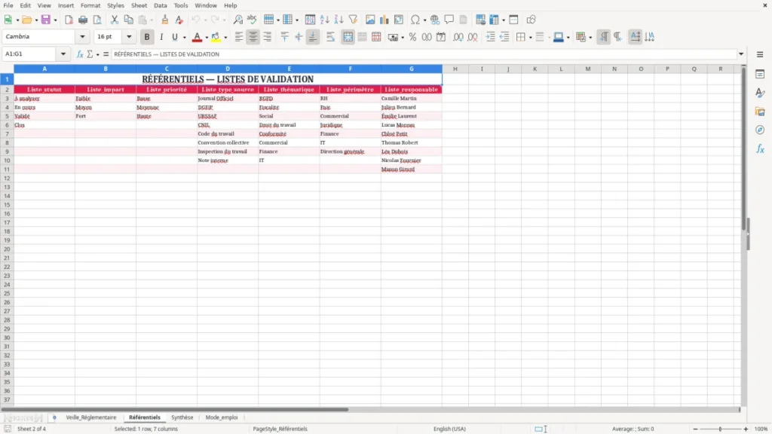Screen dimensions: 772x434
Task: Select cell Camille Martin
Action: point(411,99)
